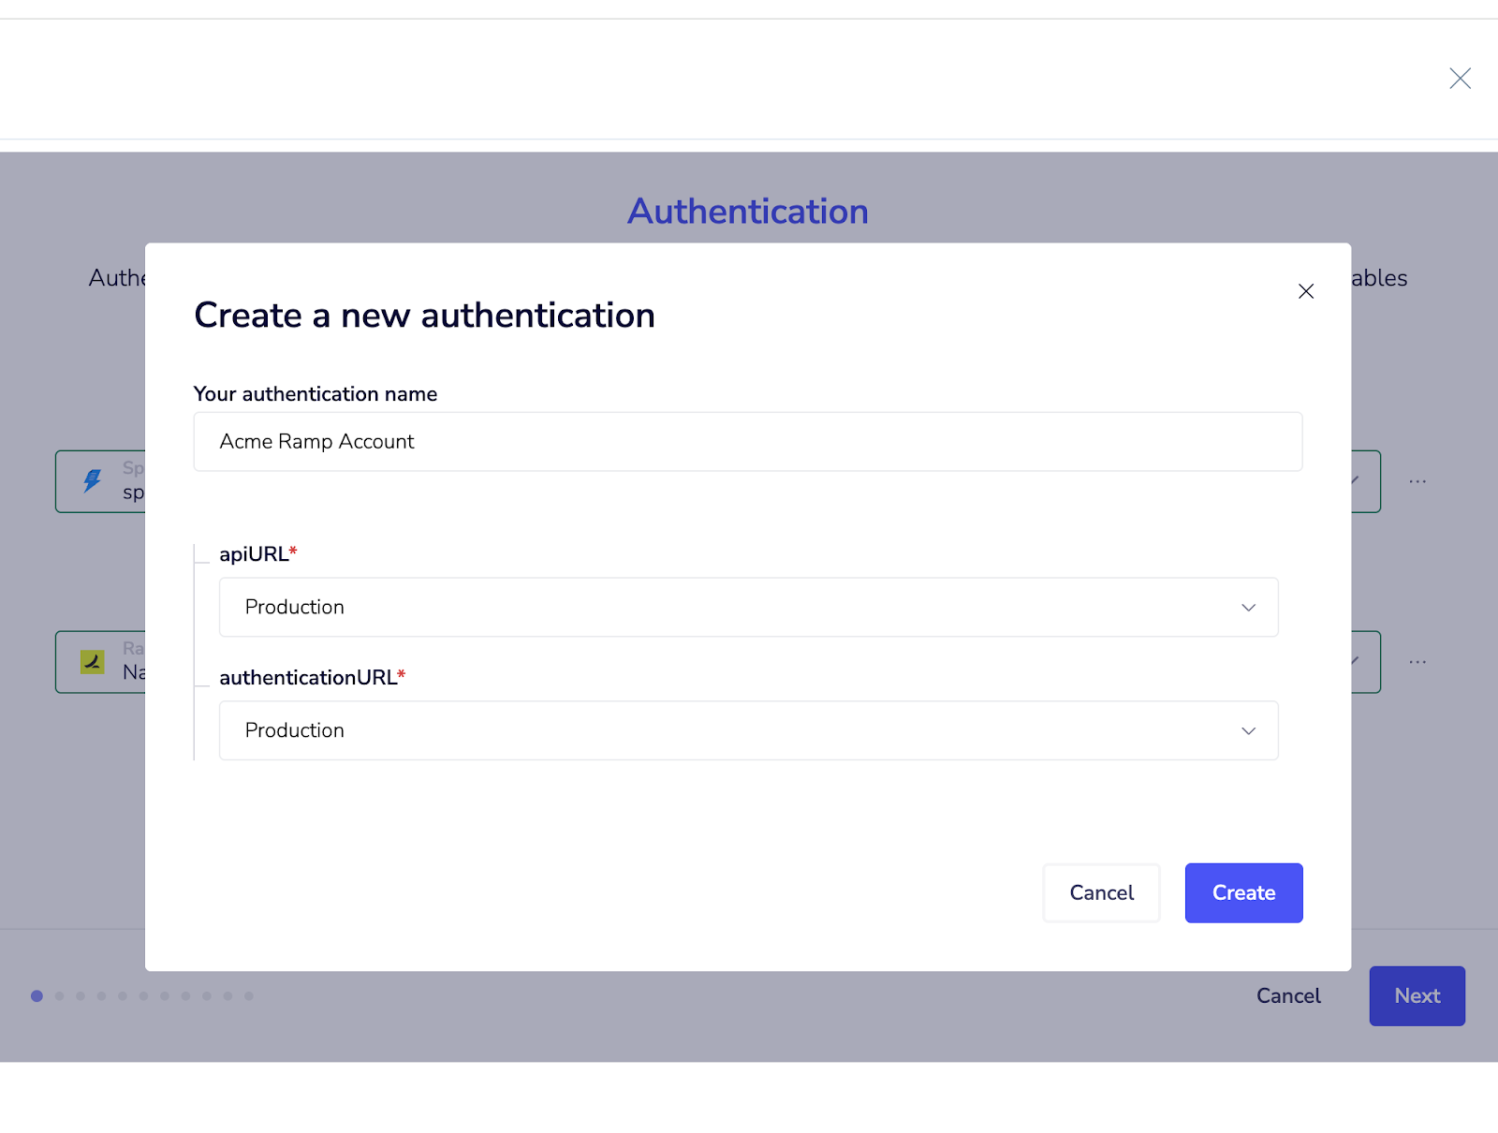Click the Next button

click(x=1417, y=996)
